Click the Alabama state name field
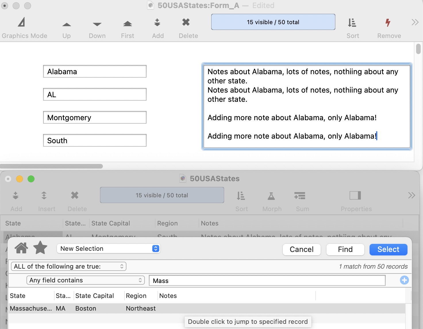 (95, 71)
